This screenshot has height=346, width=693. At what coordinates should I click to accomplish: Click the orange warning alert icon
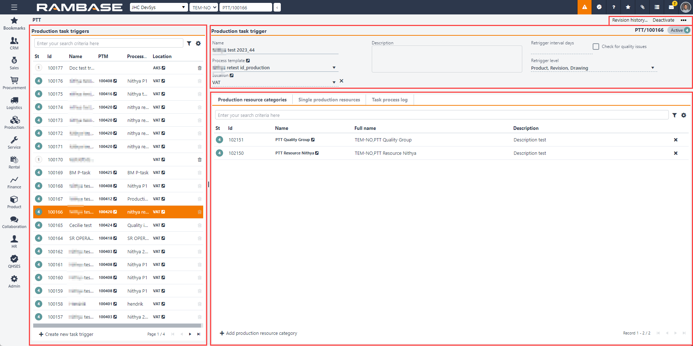[584, 7]
